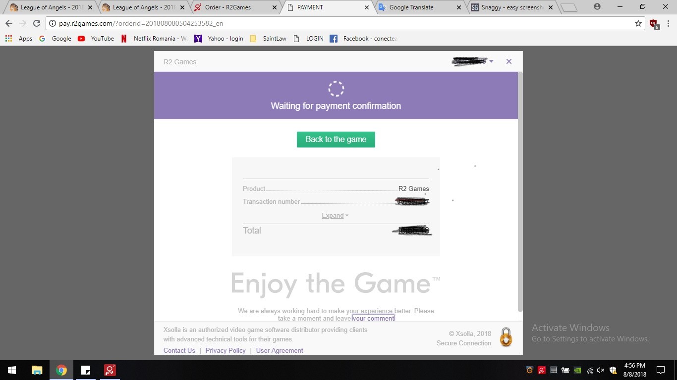Click the uBlock shield extension icon
Screen dimensions: 677x380
(654, 23)
